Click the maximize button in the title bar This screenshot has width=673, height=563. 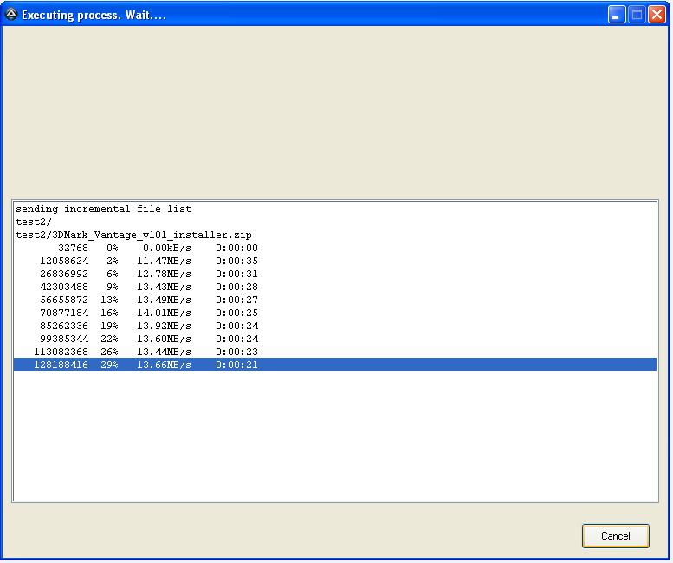pos(637,15)
